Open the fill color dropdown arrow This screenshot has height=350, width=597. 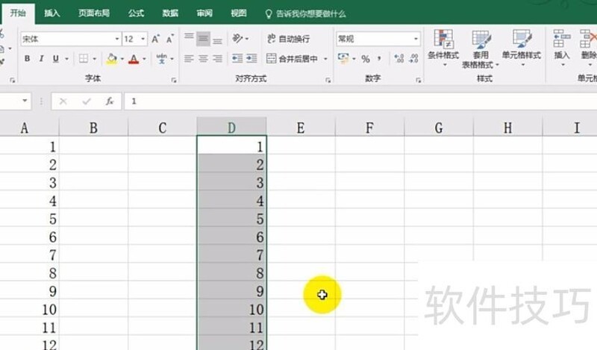[122, 59]
